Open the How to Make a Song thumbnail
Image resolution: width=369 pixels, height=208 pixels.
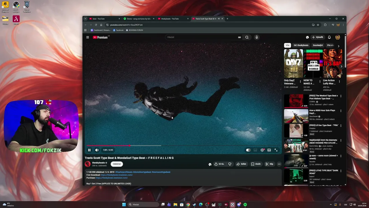point(313,64)
